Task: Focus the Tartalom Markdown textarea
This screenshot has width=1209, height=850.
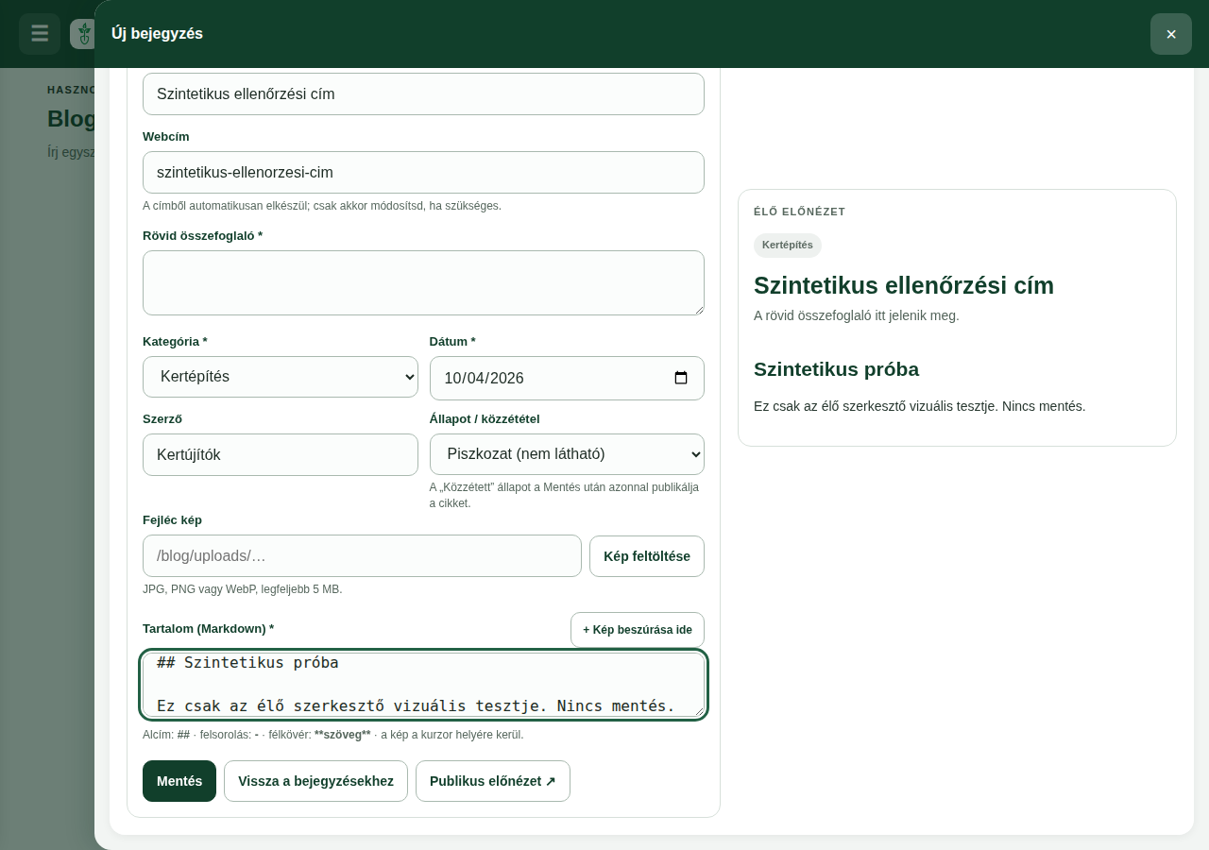Action: click(x=423, y=685)
